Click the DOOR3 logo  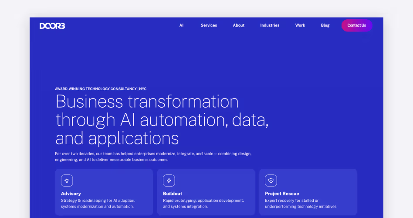point(52,26)
